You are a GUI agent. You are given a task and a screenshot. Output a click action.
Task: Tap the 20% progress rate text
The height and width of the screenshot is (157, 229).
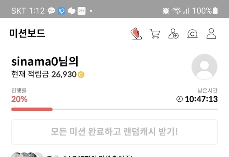pyautogui.click(x=19, y=99)
